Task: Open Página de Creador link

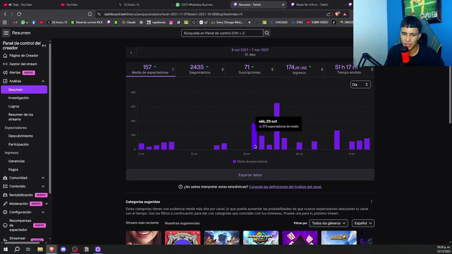Action: point(24,55)
